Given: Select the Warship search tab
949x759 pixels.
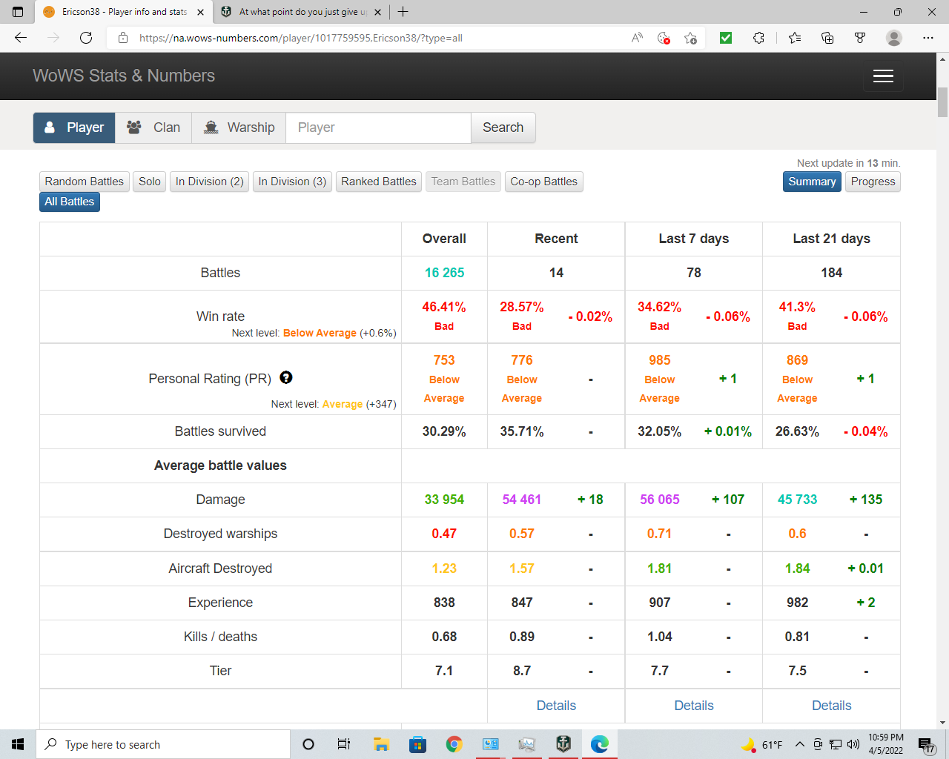Looking at the screenshot, I should pos(239,127).
